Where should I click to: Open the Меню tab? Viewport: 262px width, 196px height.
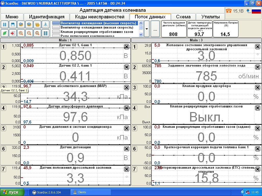tap(12, 17)
